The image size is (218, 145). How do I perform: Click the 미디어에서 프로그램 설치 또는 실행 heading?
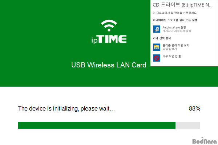point(175,20)
